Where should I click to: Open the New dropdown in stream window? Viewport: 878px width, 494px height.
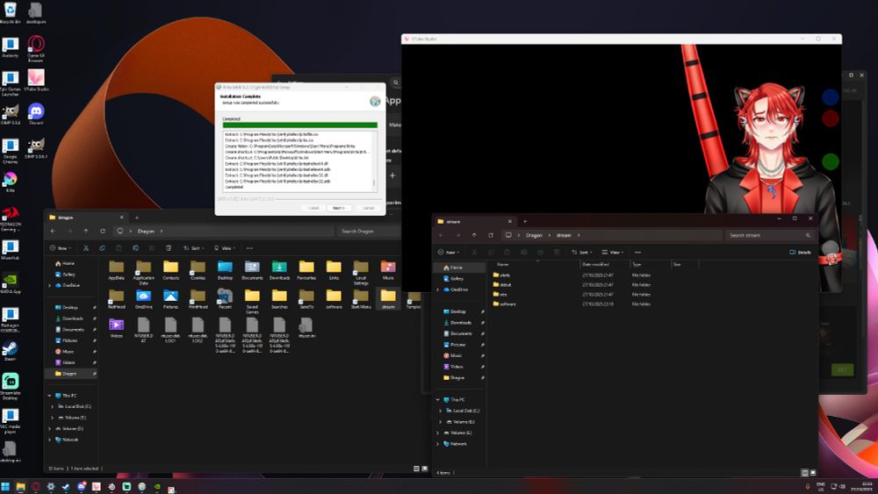pos(448,253)
